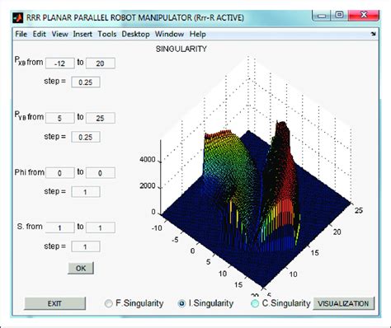Image resolution: width=391 pixels, height=328 pixels.
Task: Click the MATLAB icon in title bar
Action: [x=18, y=17]
